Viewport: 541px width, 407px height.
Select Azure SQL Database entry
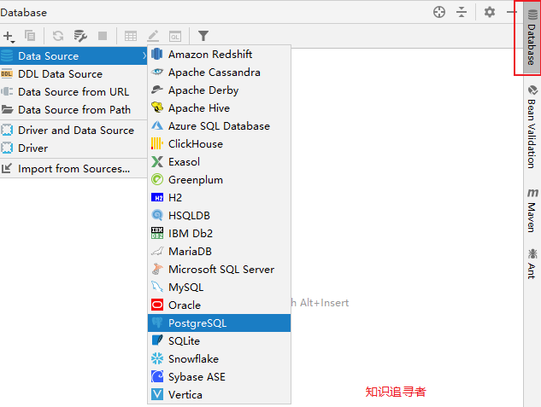(219, 126)
